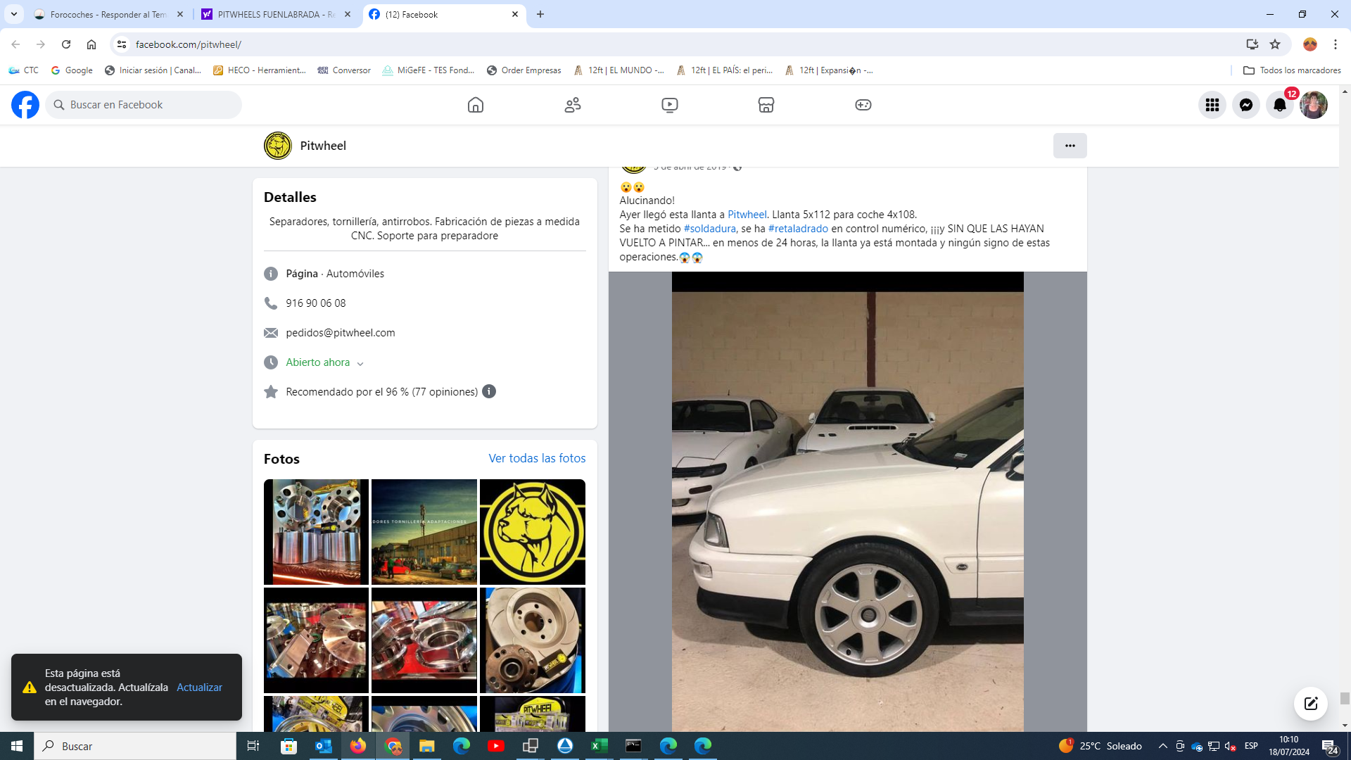Open the Gaming icon in top navigation
The image size is (1351, 760).
(x=863, y=105)
